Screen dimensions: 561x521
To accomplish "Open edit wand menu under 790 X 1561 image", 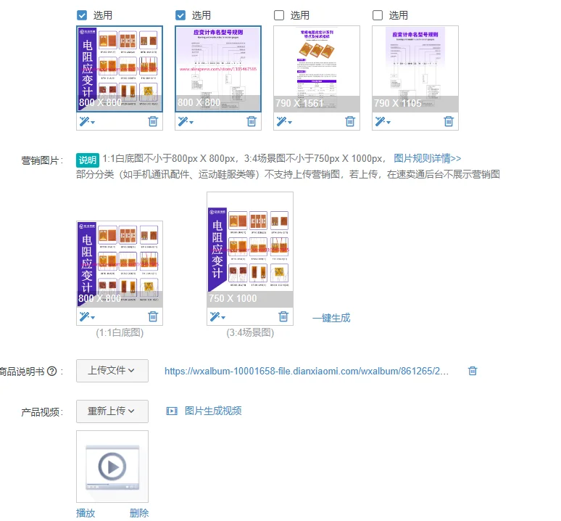I will pyautogui.click(x=284, y=122).
